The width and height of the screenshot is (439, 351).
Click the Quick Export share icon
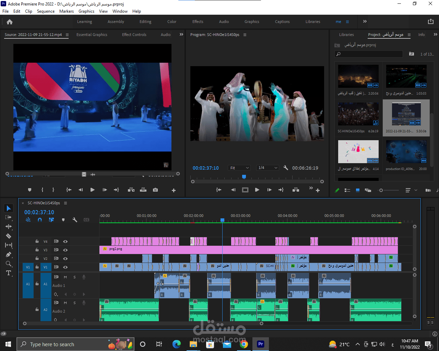pyautogui.click(x=431, y=22)
